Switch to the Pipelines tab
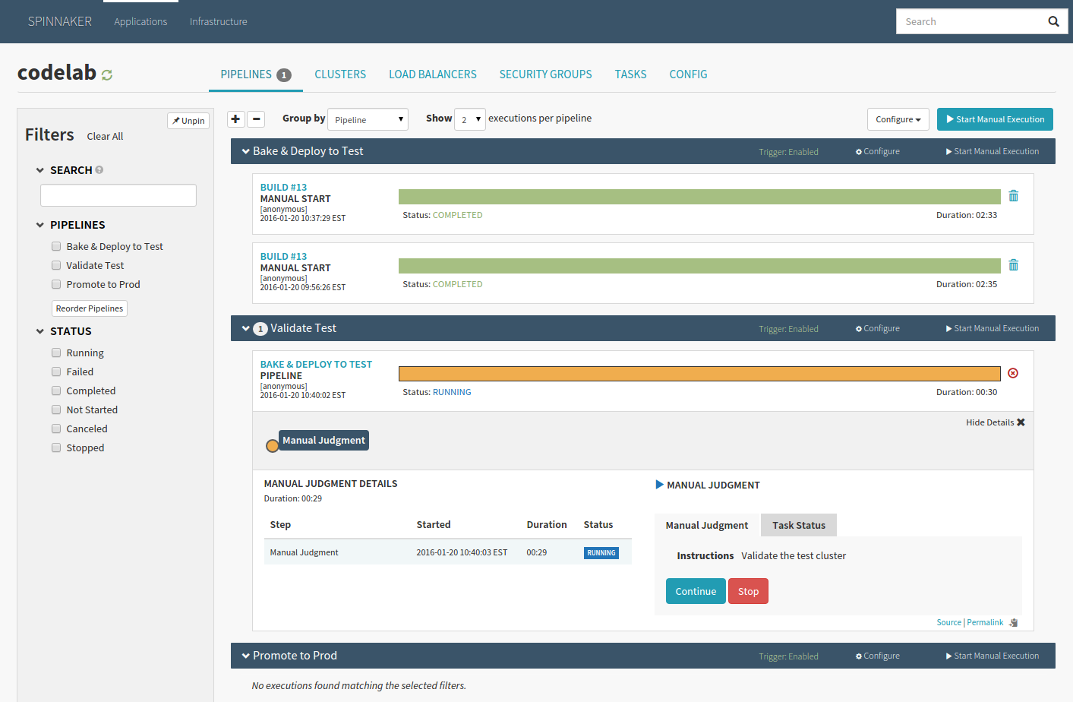Image resolution: width=1073 pixels, height=702 pixels. click(256, 74)
